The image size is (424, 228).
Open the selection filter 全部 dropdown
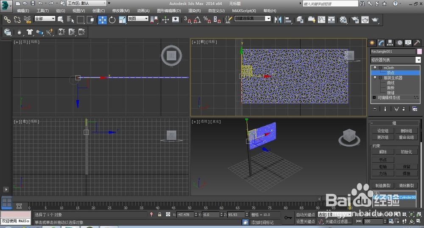tap(45, 18)
